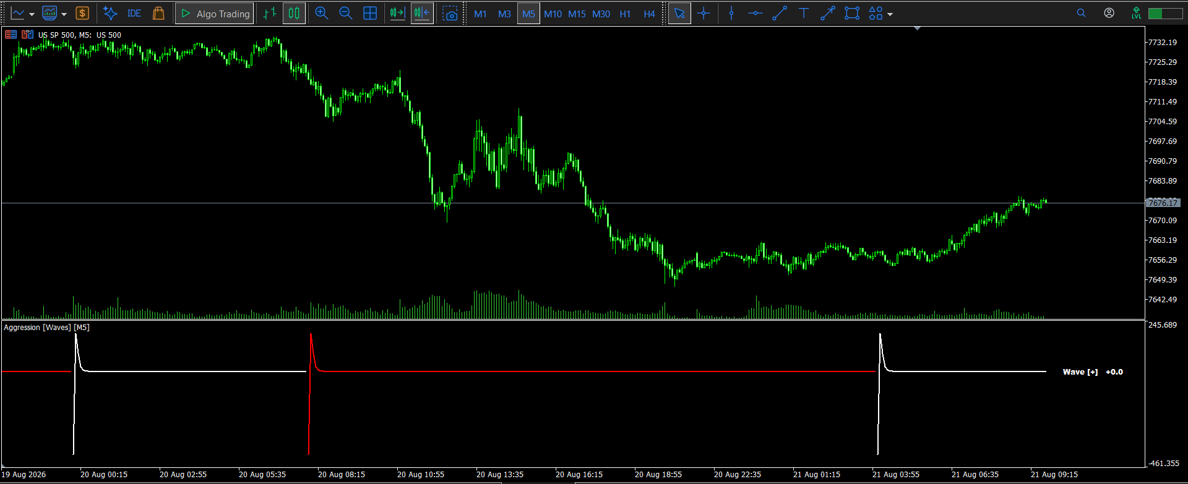Select the M3 timeframe

click(x=504, y=14)
